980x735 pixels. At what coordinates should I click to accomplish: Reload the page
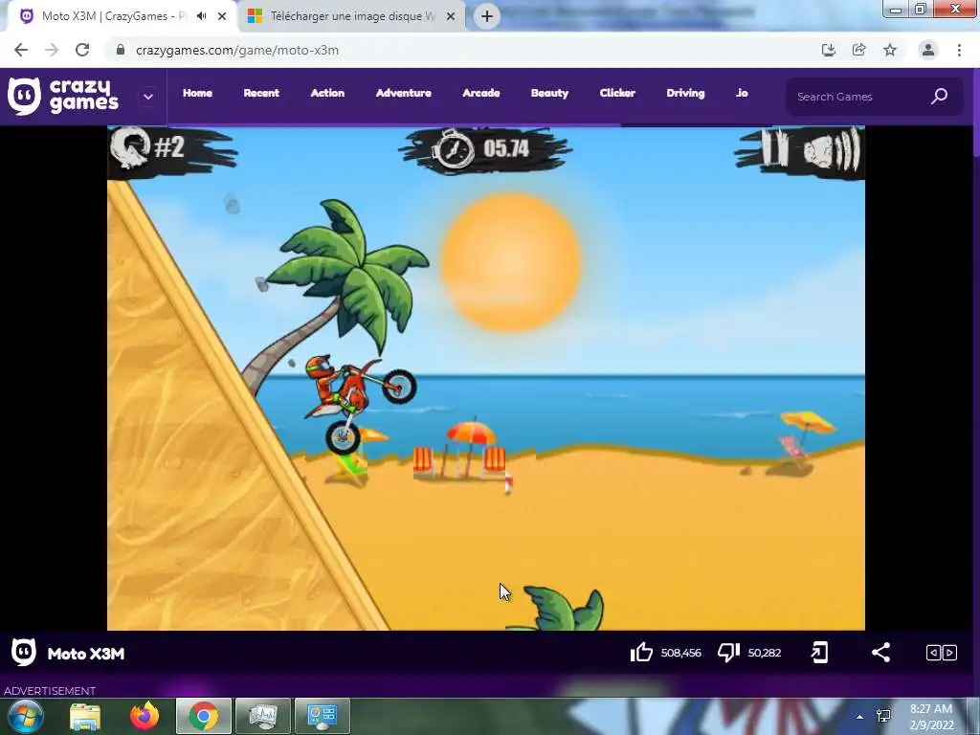click(x=82, y=50)
